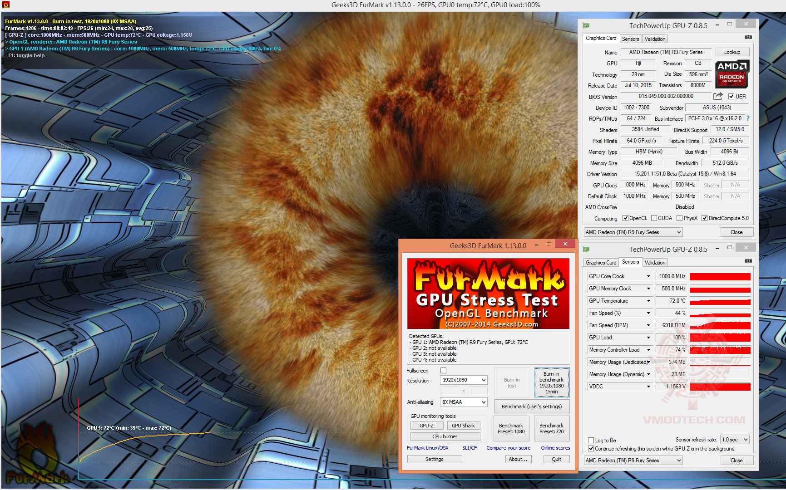Open the Resolution 1920x1080 dropdown
This screenshot has height=490, width=786.
(x=464, y=380)
